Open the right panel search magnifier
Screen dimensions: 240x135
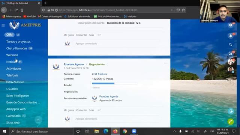tap(231, 45)
